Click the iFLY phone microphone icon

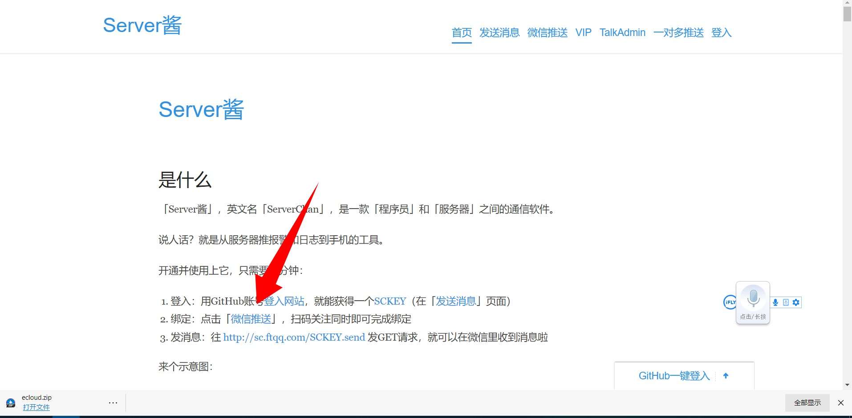(786, 302)
